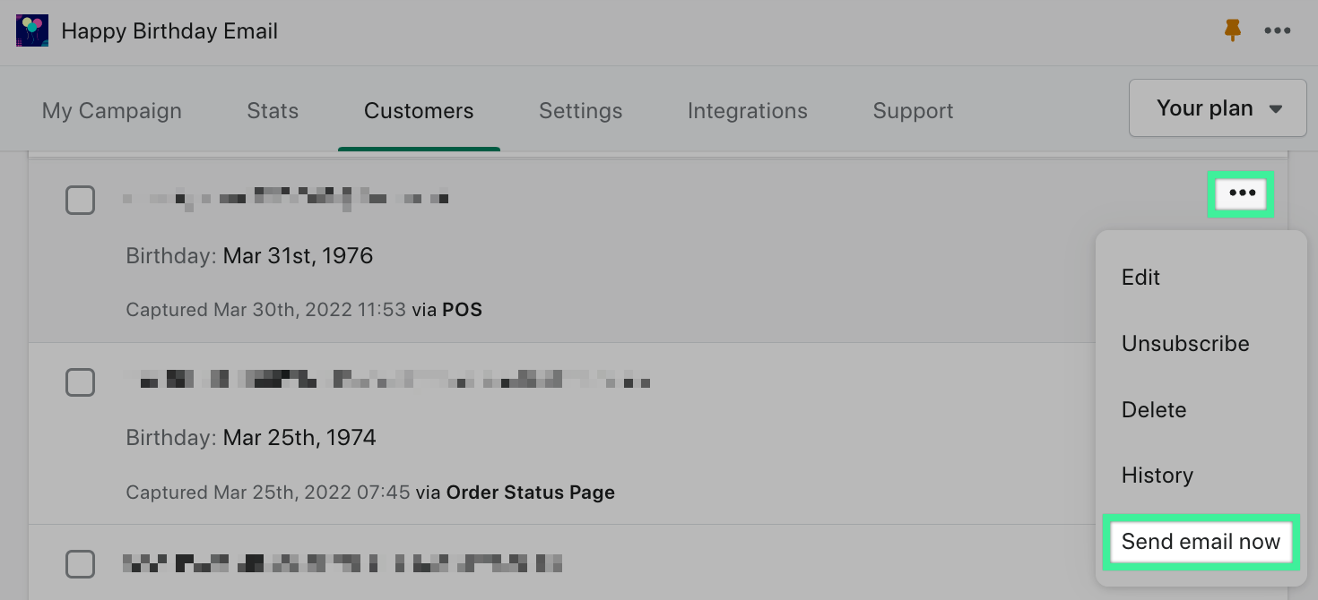Open the Integrations tab
Viewport: 1318px width, 600px height.
(747, 111)
